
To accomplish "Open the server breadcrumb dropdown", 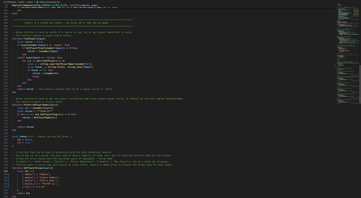I will [x=31, y=2].
